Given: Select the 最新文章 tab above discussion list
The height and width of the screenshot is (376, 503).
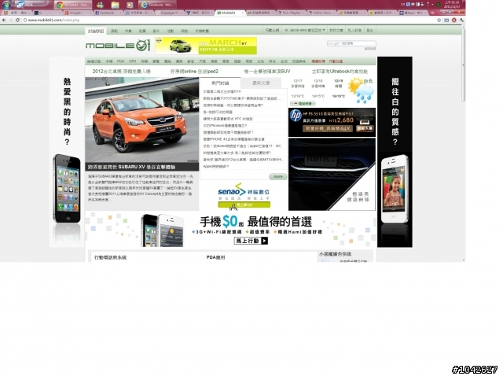Looking at the screenshot, I should click(261, 83).
